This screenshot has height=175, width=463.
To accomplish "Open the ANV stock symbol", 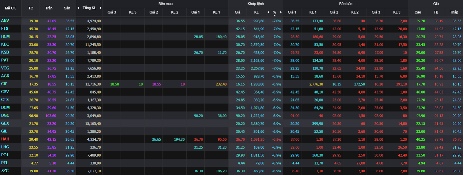I will 5,21.
